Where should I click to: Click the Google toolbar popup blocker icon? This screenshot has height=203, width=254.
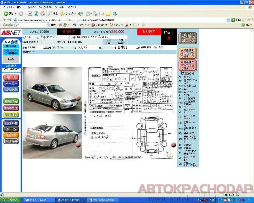pos(93,25)
